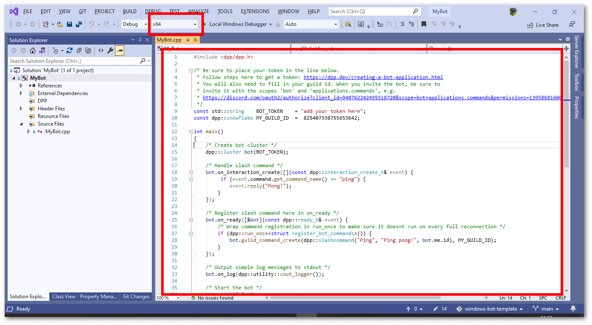The width and height of the screenshot is (592, 325).
Task: Click the Sync/Refresh icon in Solution Explorer
Action: pyautogui.click(x=70, y=50)
